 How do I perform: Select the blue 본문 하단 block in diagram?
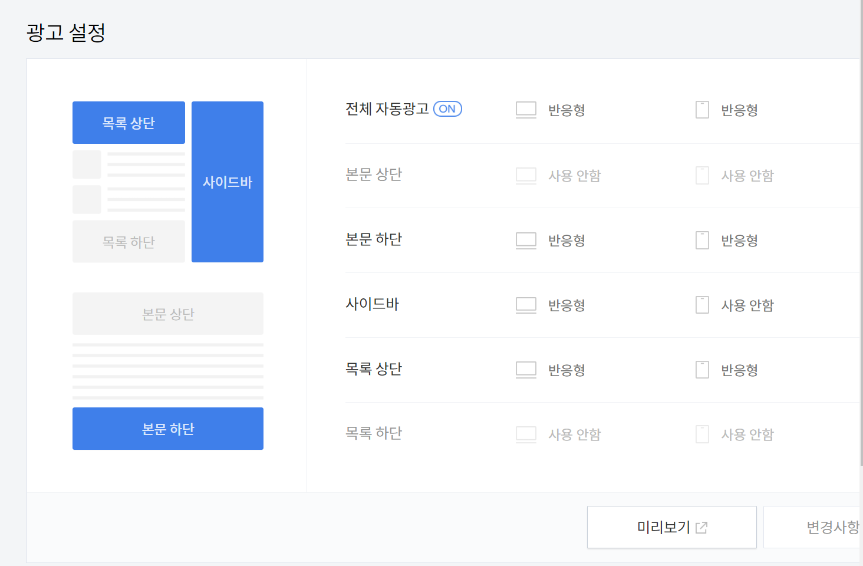[168, 429]
